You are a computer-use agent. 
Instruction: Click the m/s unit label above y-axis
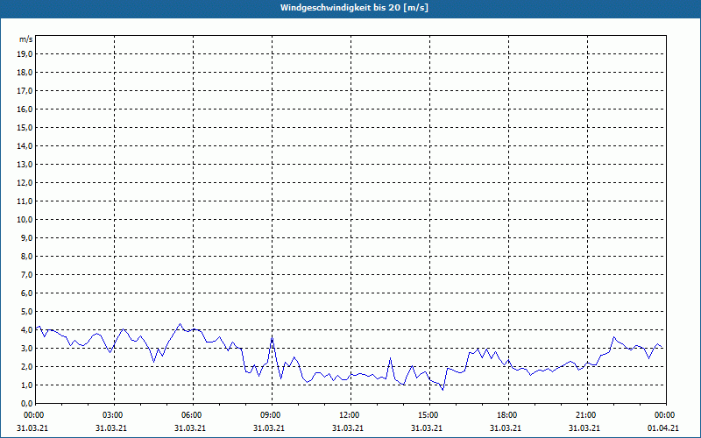26,40
